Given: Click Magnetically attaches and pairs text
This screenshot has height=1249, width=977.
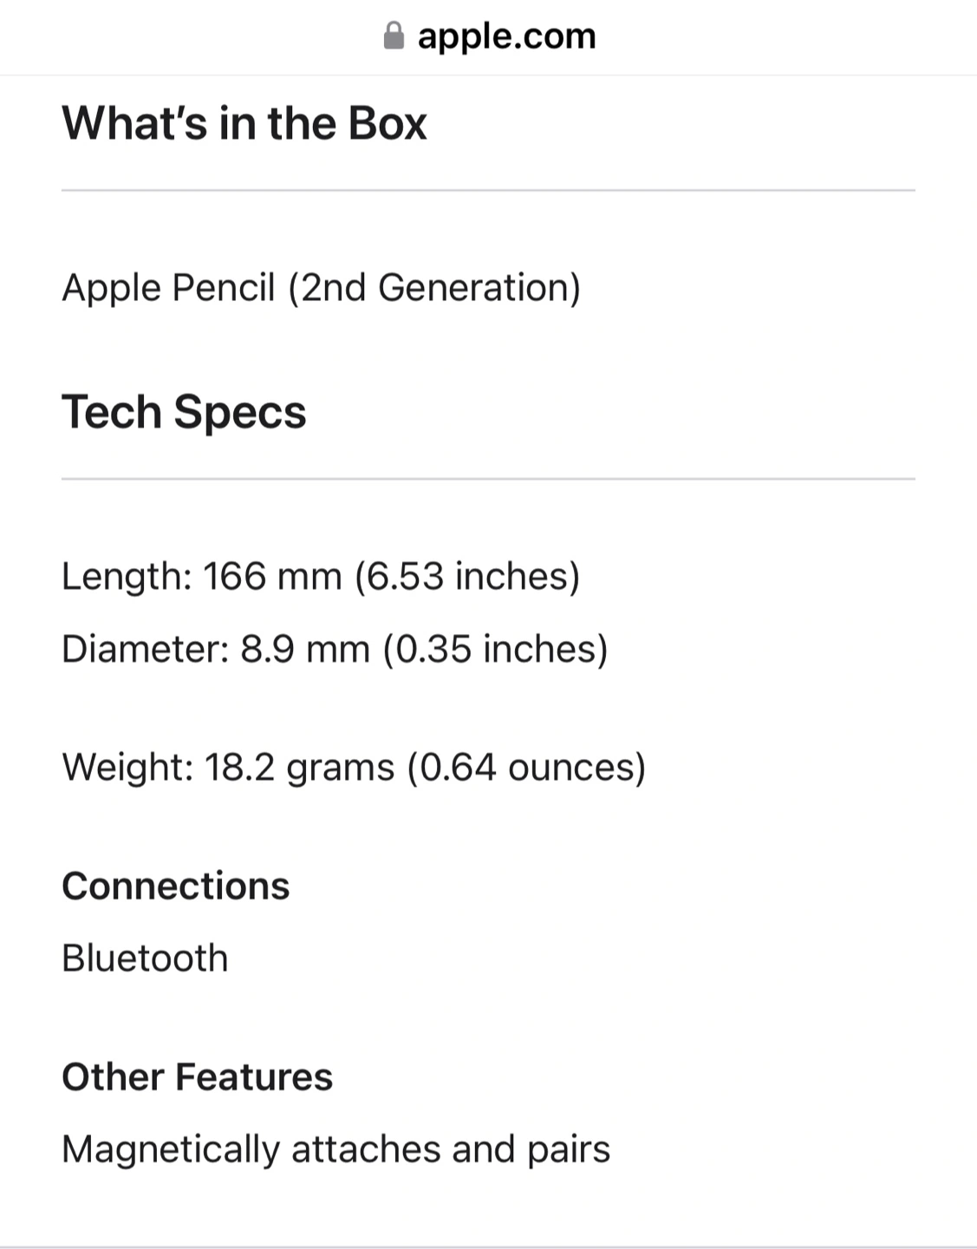Looking at the screenshot, I should click(x=336, y=1149).
